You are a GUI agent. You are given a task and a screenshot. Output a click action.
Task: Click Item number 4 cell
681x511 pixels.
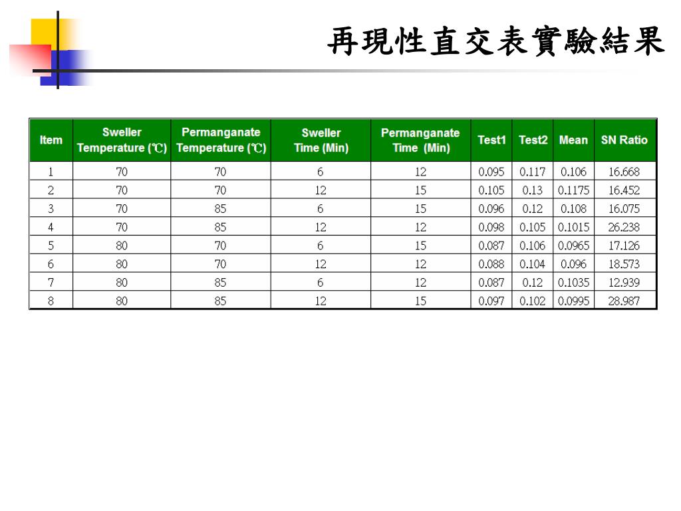click(x=51, y=227)
